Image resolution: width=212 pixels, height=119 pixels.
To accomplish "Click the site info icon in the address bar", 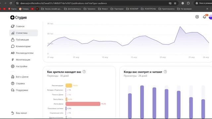I will 17,3.
